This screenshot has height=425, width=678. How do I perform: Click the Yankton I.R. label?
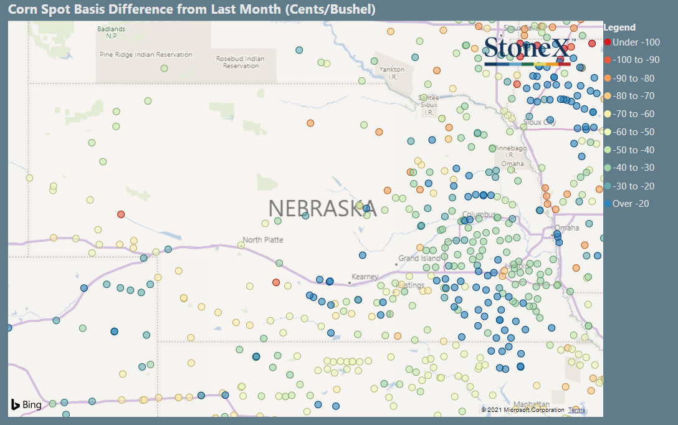click(x=392, y=73)
